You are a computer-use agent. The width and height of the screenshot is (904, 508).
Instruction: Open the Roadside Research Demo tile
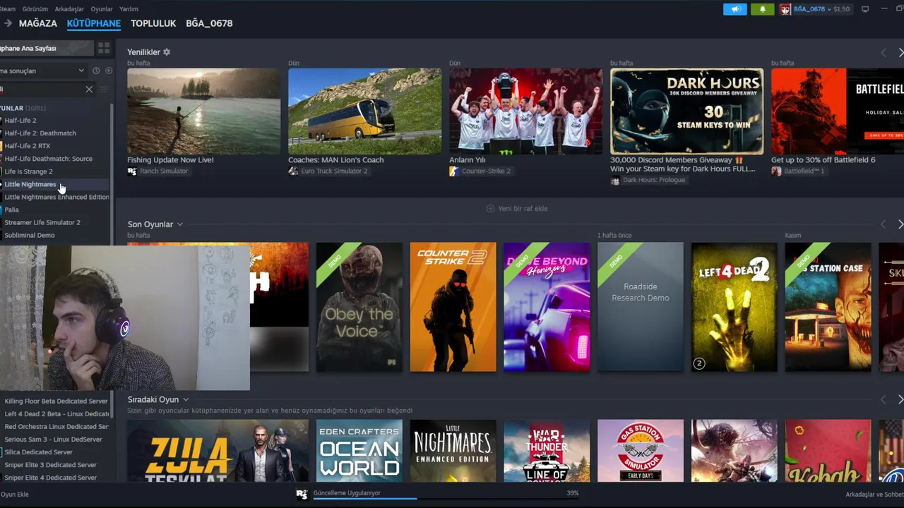[640, 307]
